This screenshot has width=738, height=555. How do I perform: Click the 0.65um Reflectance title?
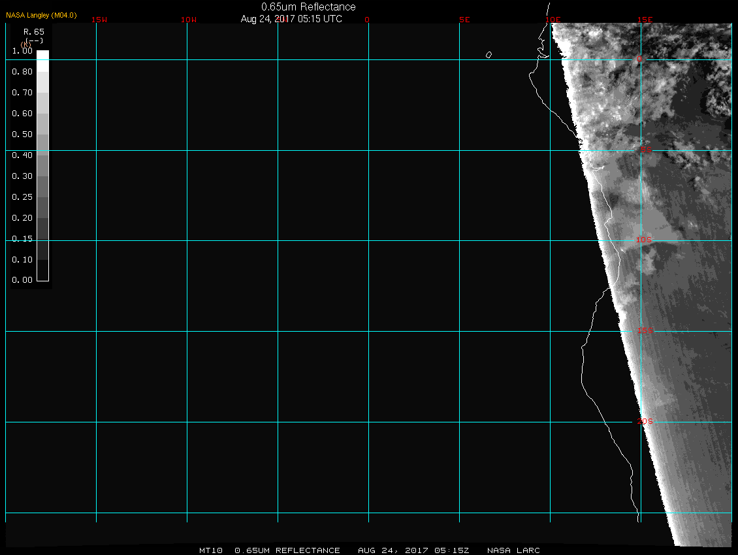tap(308, 7)
